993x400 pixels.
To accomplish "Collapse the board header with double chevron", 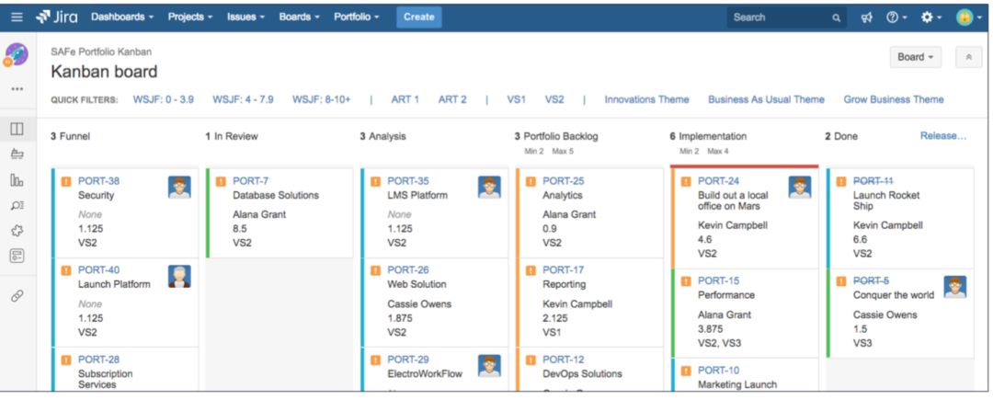I will (968, 57).
